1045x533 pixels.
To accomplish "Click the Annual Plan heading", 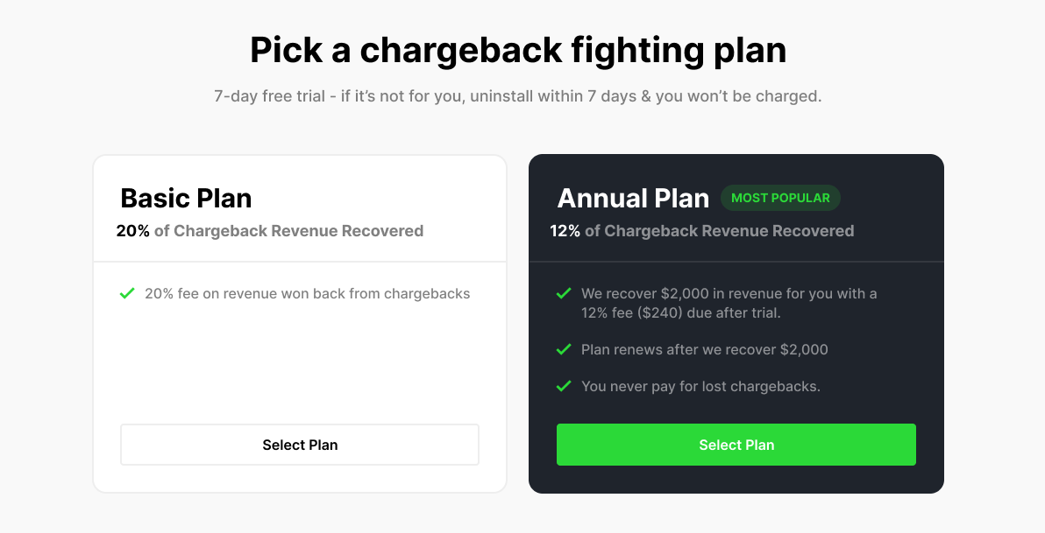I will tap(633, 198).
